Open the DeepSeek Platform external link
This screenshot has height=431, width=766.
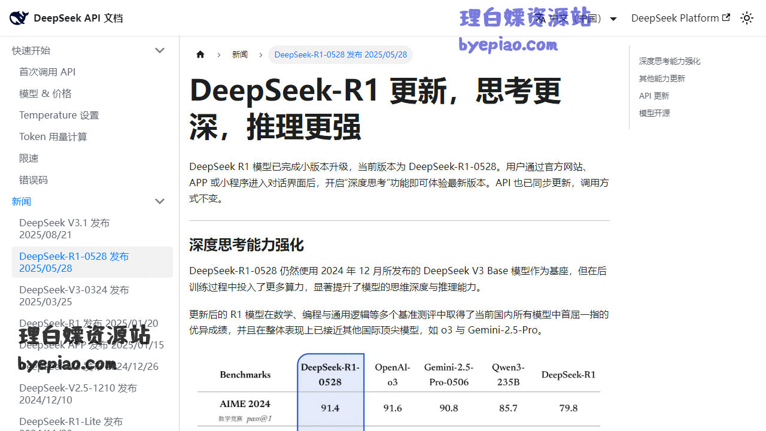(x=680, y=18)
